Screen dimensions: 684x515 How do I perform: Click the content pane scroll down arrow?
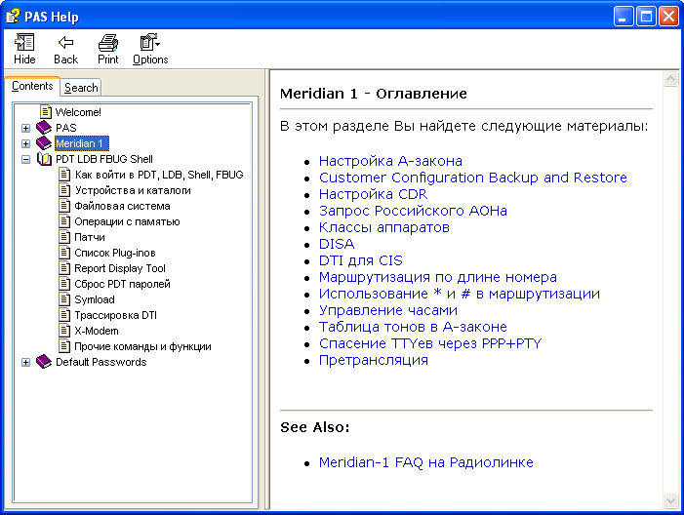point(671,500)
